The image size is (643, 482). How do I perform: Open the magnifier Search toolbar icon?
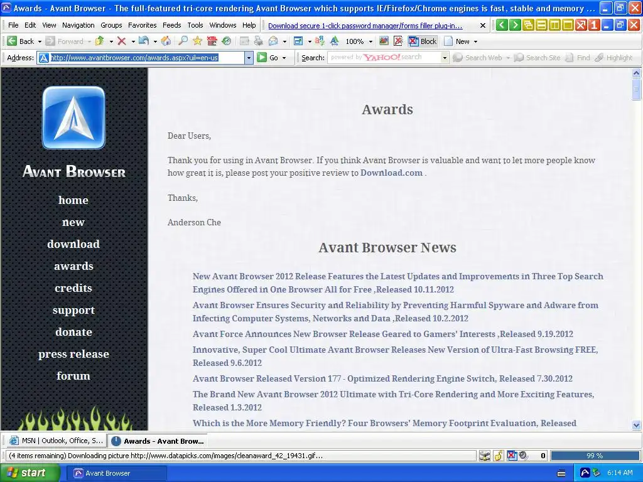tap(183, 41)
